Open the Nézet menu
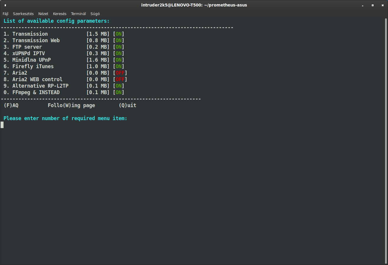 click(43, 14)
